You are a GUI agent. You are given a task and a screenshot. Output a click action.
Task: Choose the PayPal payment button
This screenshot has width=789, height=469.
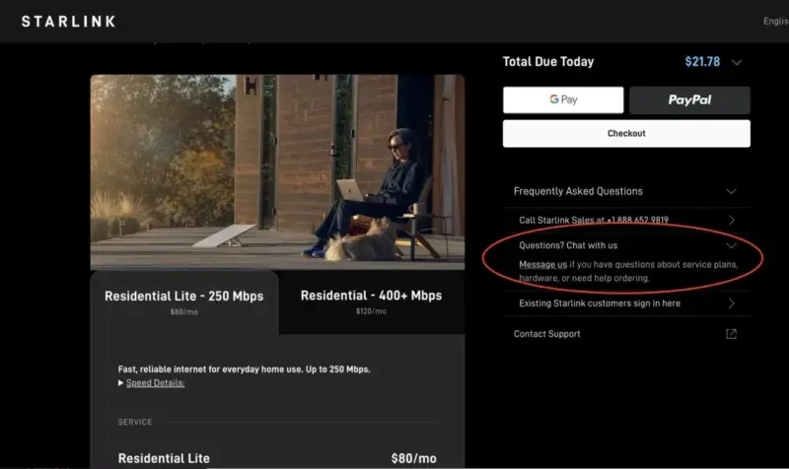689,100
